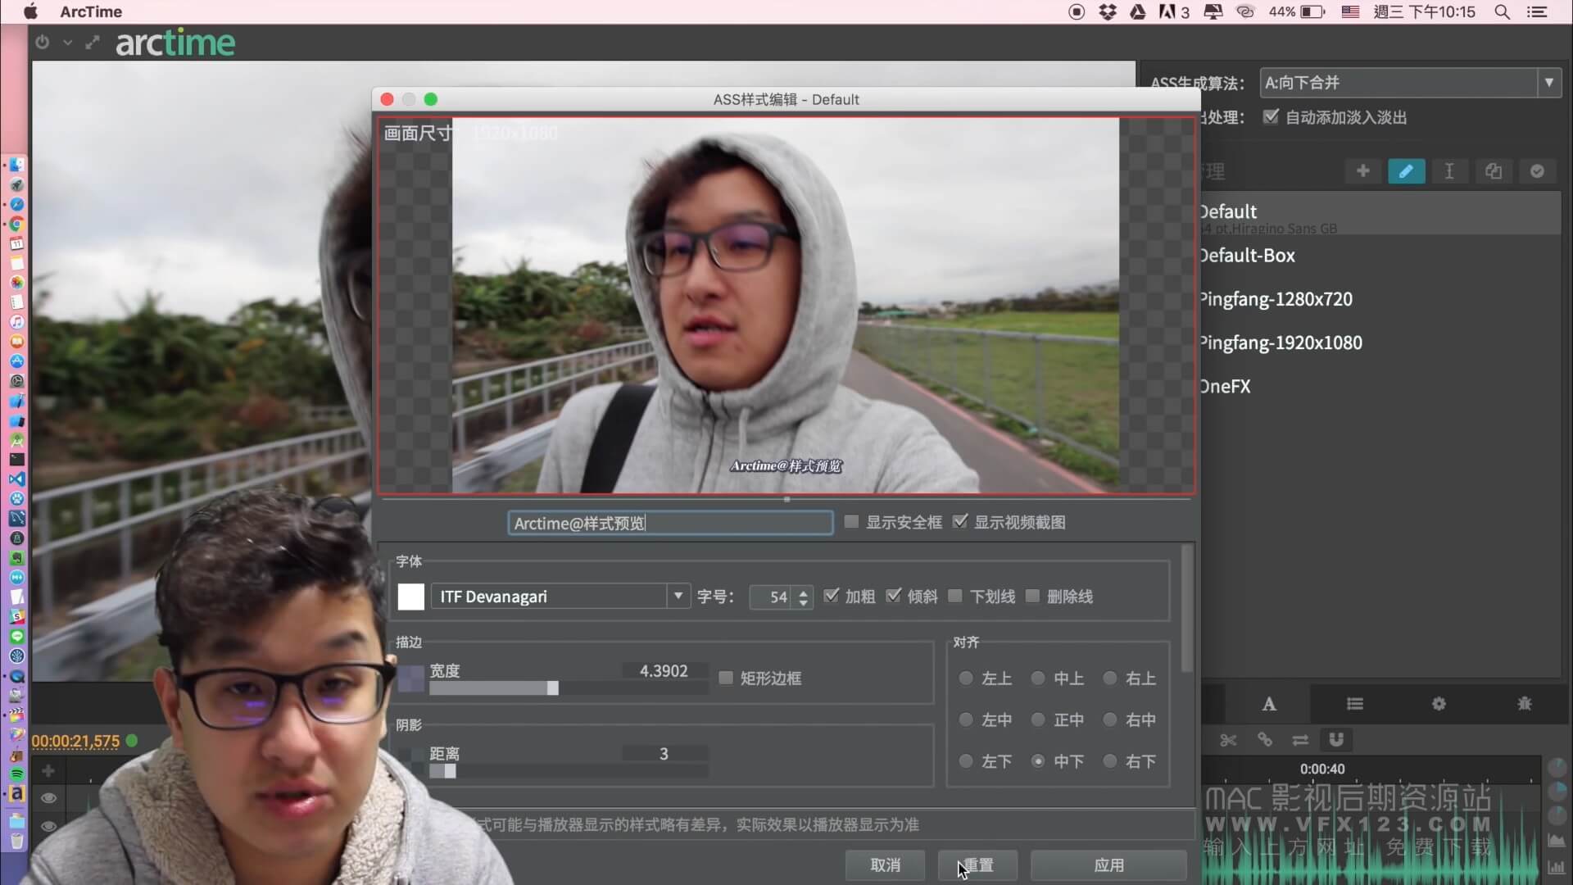The width and height of the screenshot is (1573, 885).
Task: Toggle 加粗 bold checkbox
Action: click(832, 596)
